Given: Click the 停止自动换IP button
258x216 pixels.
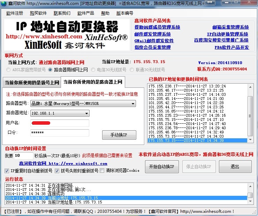Looking at the screenshot, I should tap(199, 167).
